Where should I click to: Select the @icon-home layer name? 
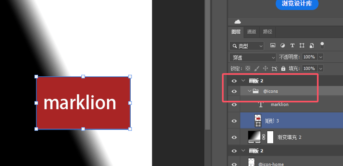(271, 164)
